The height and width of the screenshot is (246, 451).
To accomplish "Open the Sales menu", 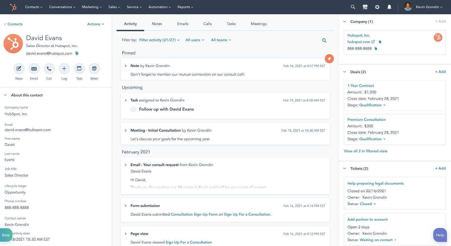I will [114, 7].
